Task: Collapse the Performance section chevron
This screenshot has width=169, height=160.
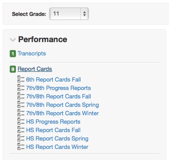Action: (x=13, y=40)
